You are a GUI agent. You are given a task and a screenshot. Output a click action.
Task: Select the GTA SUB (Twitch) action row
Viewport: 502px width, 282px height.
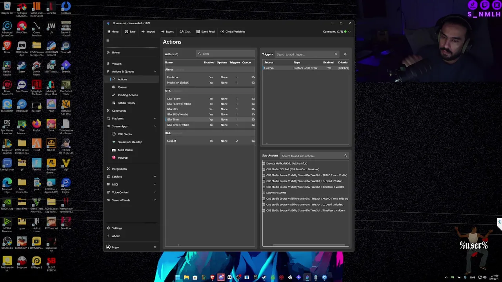pos(210,114)
